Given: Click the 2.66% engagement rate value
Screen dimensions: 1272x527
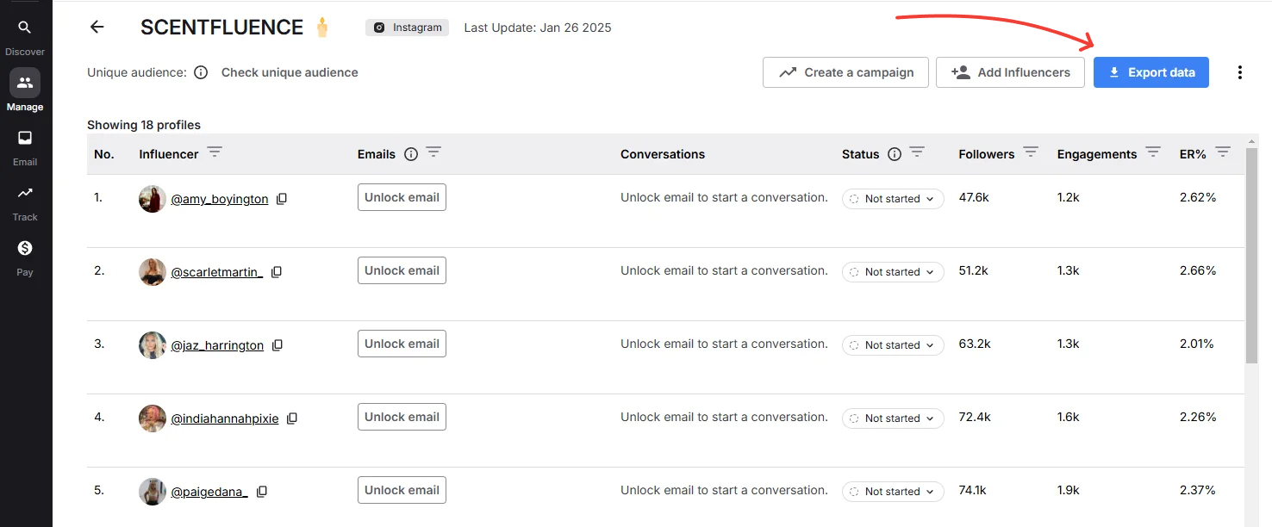Looking at the screenshot, I should pos(1198,270).
